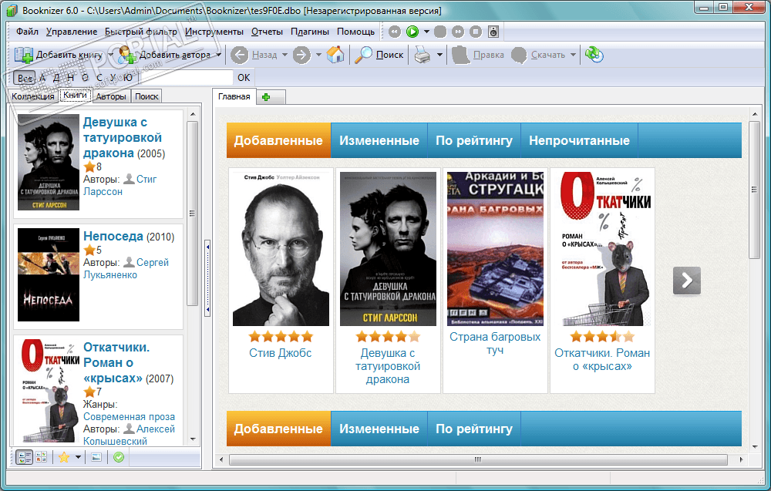The image size is (771, 491).
Task: Open the Управление menu
Action: click(x=72, y=32)
